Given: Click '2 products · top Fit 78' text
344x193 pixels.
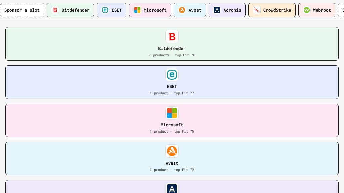Looking at the screenshot, I should tap(172, 55).
